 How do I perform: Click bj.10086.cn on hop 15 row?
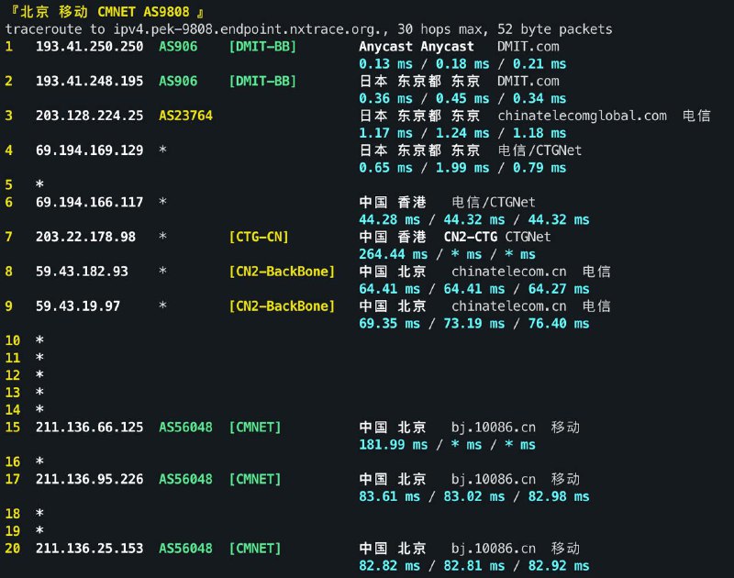[494, 428]
